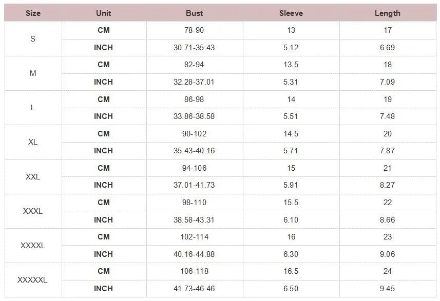
Task: Click the length value 9.45
Action: 387,289
